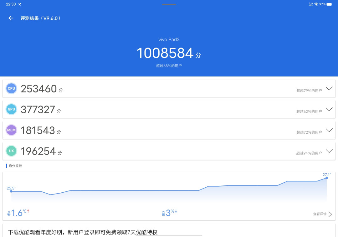Tap the 评测结果 (V9.6.0) title
The image size is (338, 237).
pos(40,18)
